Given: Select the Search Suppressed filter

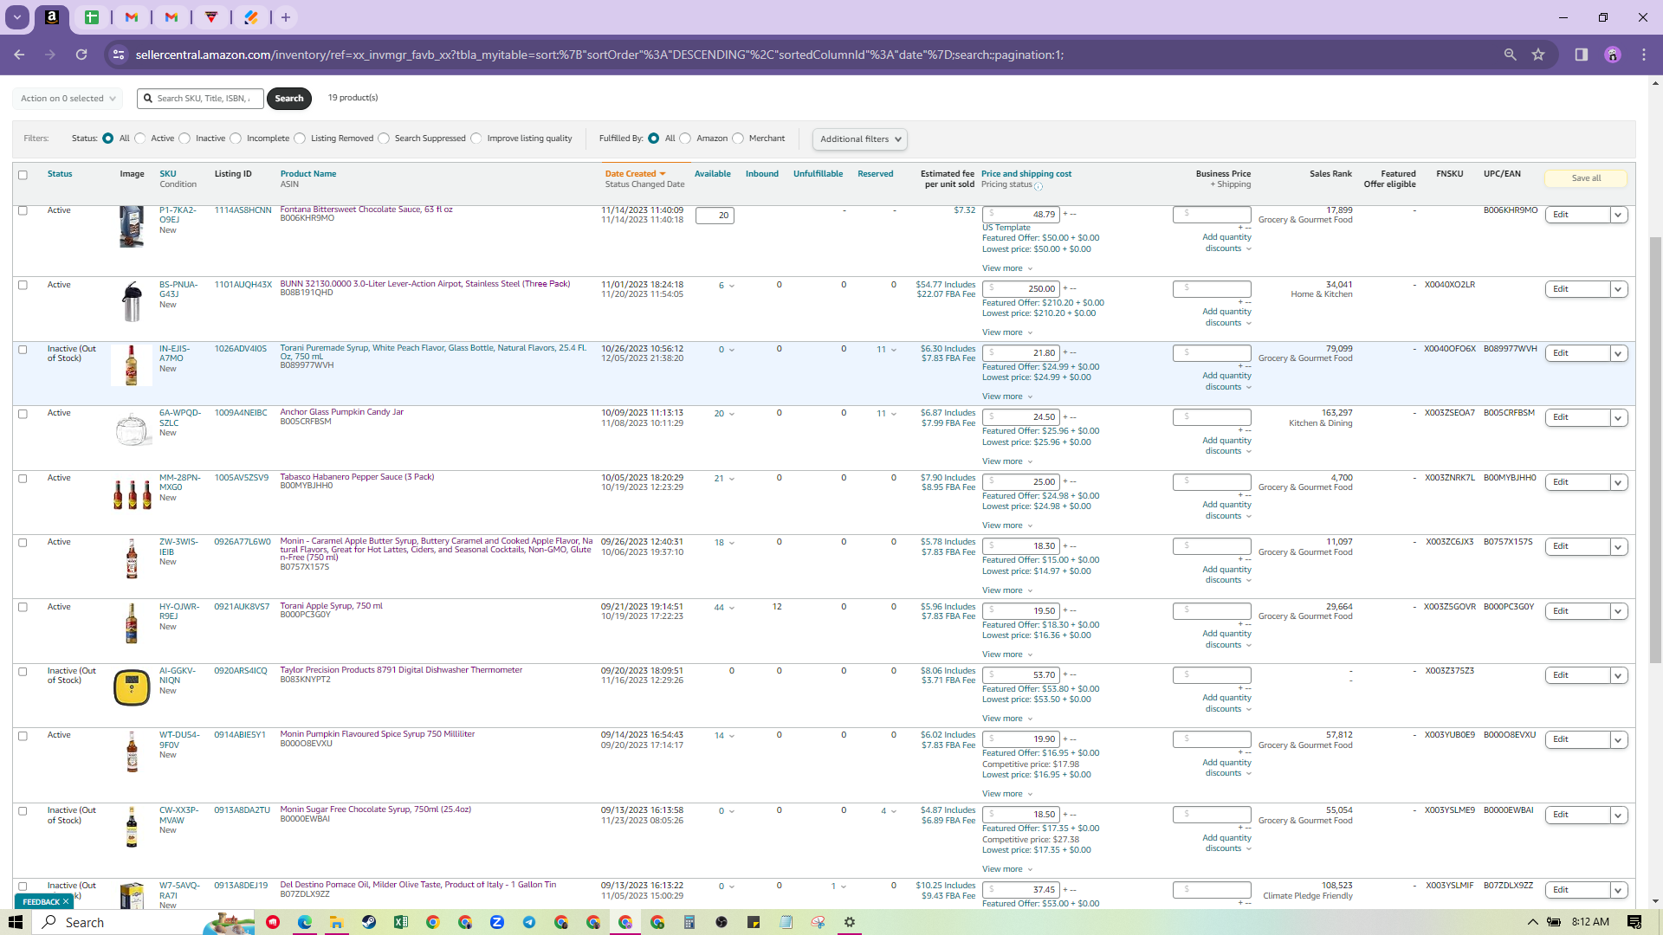Looking at the screenshot, I should point(384,139).
